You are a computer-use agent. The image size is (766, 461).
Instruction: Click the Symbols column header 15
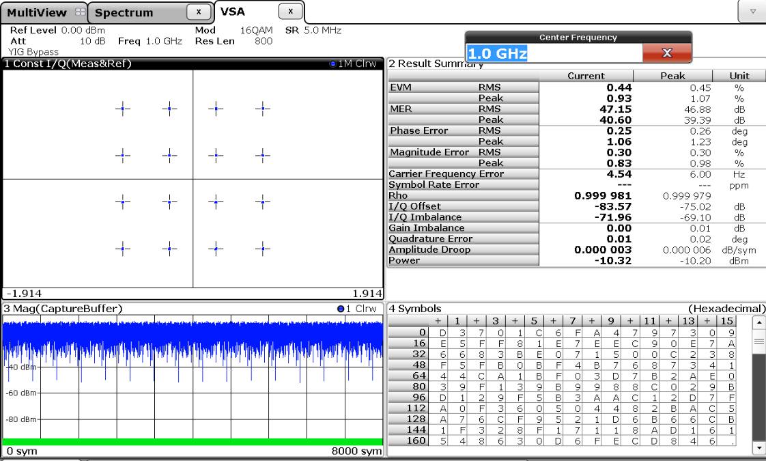727,321
